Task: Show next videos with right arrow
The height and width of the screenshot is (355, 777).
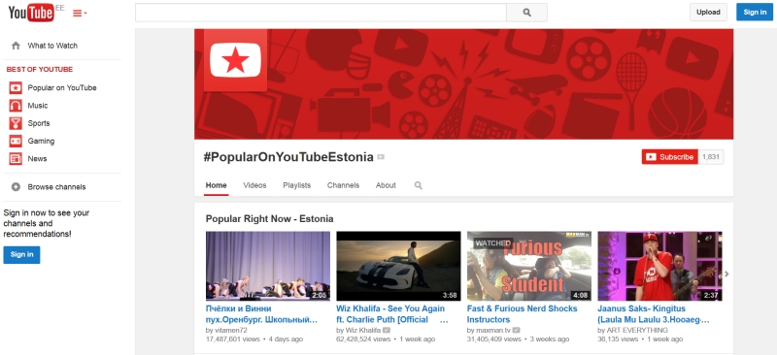Action: coord(726,274)
